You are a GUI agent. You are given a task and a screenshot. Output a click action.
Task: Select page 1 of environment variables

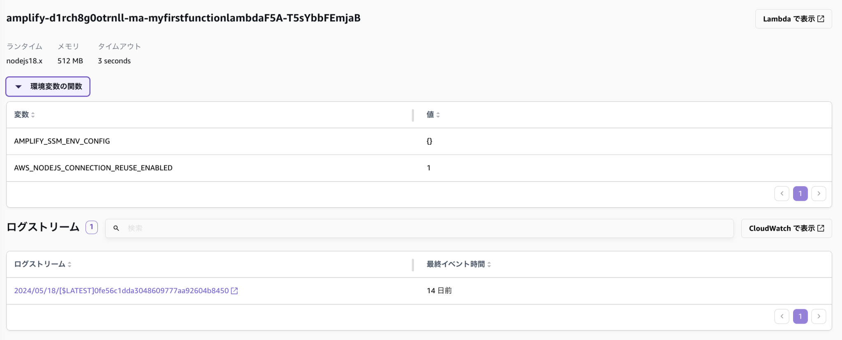click(x=800, y=194)
